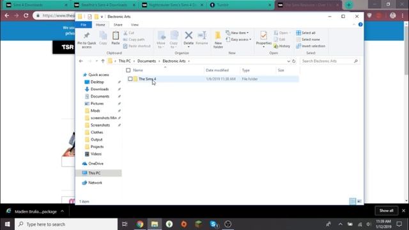Click Select none in ribbon
The height and width of the screenshot is (230, 409).
click(308, 40)
